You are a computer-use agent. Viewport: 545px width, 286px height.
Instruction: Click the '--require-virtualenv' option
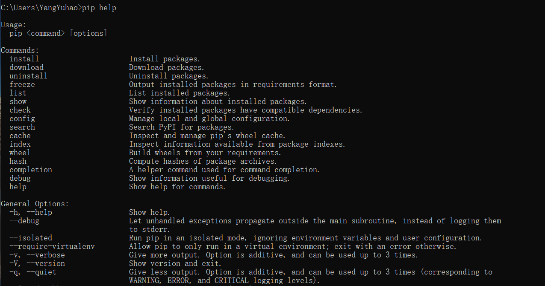point(52,246)
